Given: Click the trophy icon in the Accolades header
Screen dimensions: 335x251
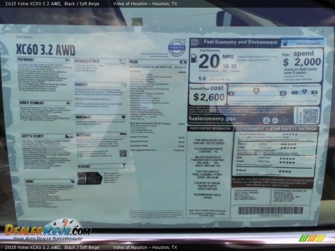Looking at the screenshot, I should point(123,166).
